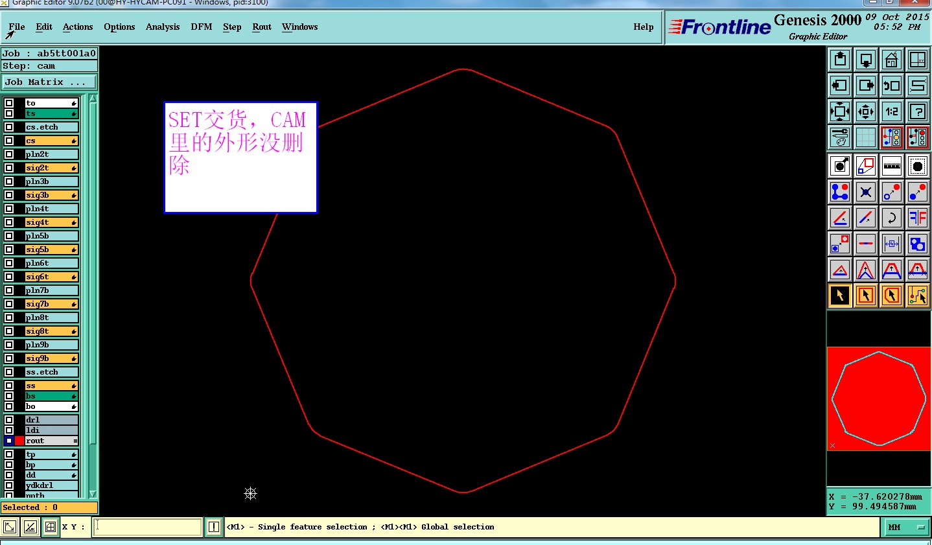Click the delete feature X icon
The width and height of the screenshot is (932, 545).
point(866,192)
